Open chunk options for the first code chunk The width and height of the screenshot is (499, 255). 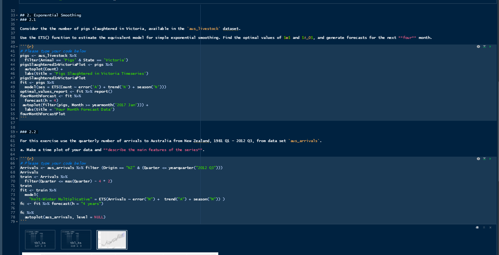point(478,46)
